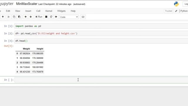Viewport: 188px width, 106px height.
Task: Restart the kernel and run all cells with the fast-forward icon
Action: point(56,17)
